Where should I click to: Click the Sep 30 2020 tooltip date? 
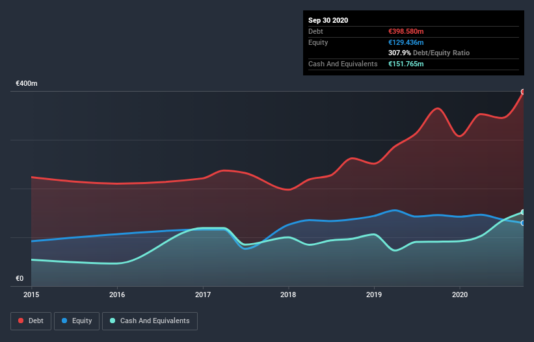tap(328, 20)
